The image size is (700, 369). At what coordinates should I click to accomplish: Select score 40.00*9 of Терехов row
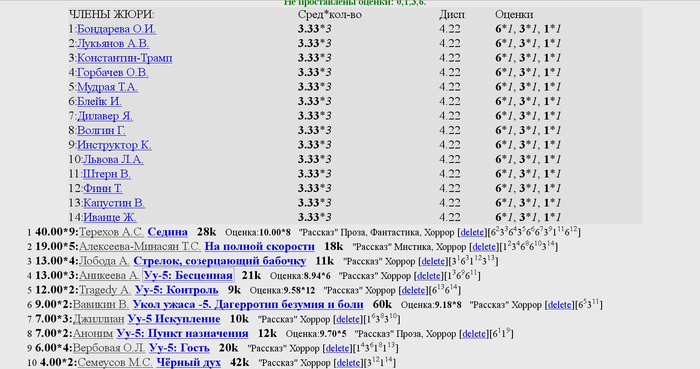click(57, 232)
